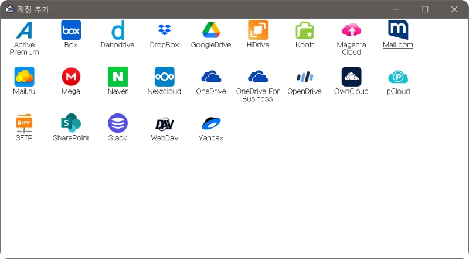Maximize the 계정 추가 window
The height and width of the screenshot is (259, 469).
coord(424,9)
